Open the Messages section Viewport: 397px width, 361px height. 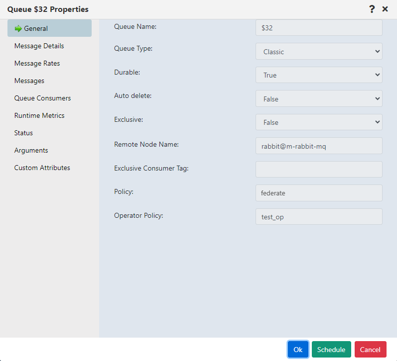[29, 81]
